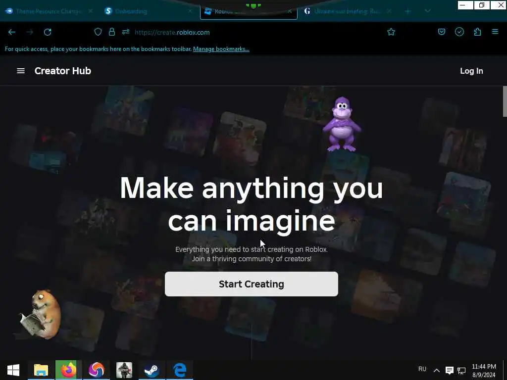Bookmark this page with the star
Image resolution: width=507 pixels, height=380 pixels.
click(391, 32)
